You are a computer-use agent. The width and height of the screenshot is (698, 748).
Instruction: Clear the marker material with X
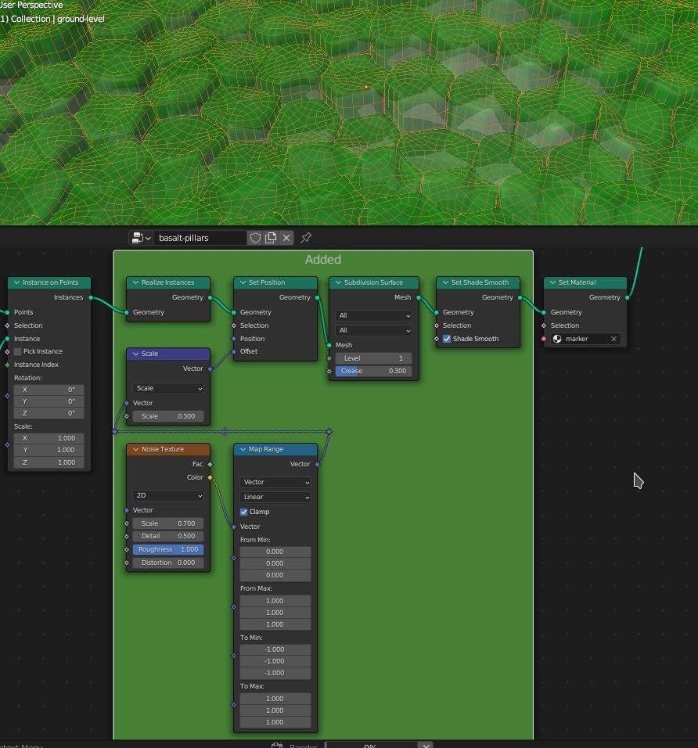pyautogui.click(x=613, y=339)
